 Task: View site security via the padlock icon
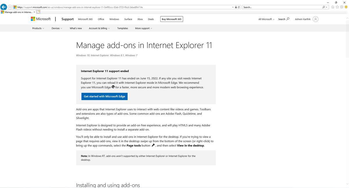pyautogui.click(x=236, y=7)
